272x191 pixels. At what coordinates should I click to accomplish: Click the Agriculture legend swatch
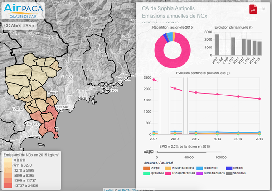pyautogui.click(x=147, y=173)
